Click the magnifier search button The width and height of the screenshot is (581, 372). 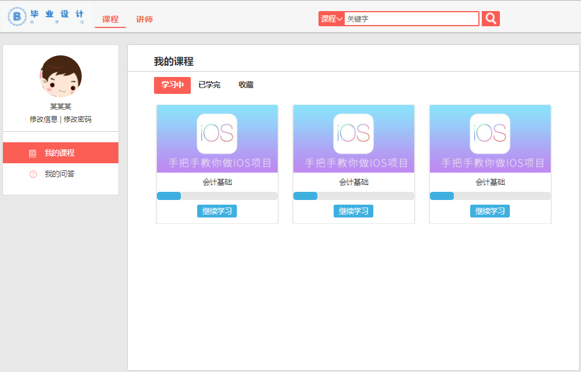coord(491,19)
